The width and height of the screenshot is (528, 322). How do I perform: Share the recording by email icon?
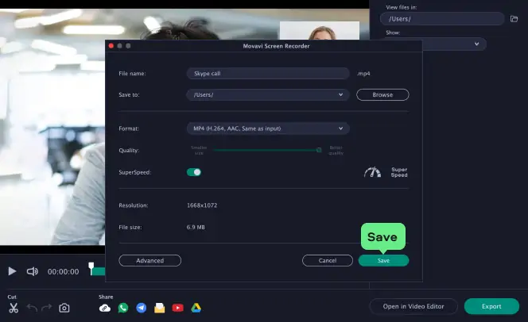[160, 308]
